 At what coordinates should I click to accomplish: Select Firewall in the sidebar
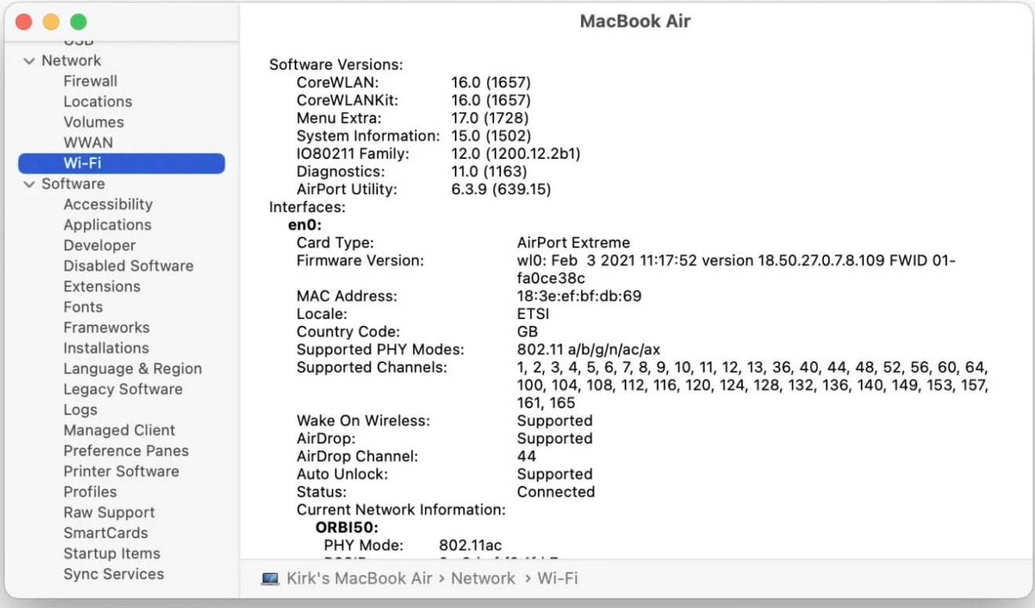(x=90, y=81)
